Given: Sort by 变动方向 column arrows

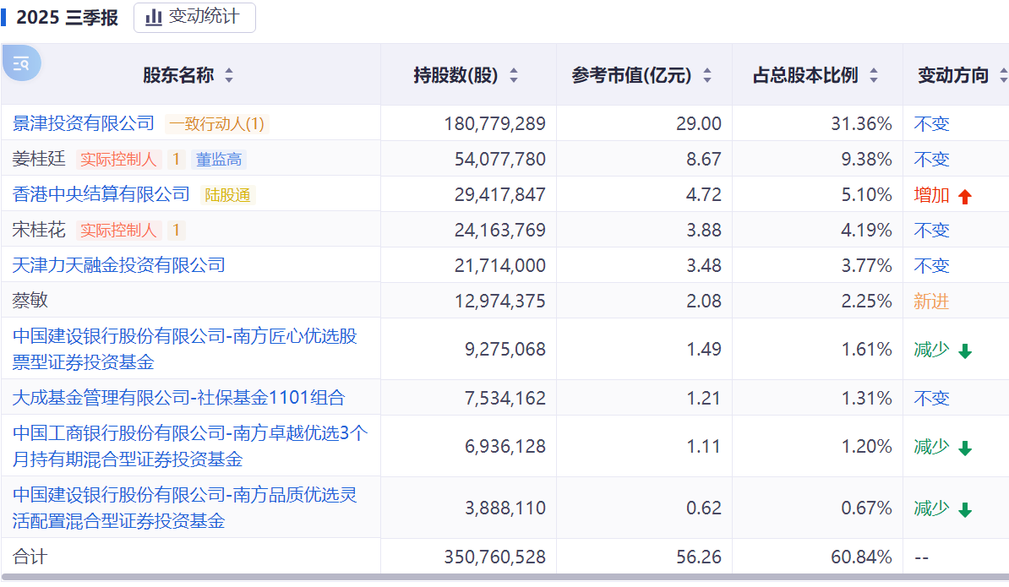Looking at the screenshot, I should pos(1003,76).
